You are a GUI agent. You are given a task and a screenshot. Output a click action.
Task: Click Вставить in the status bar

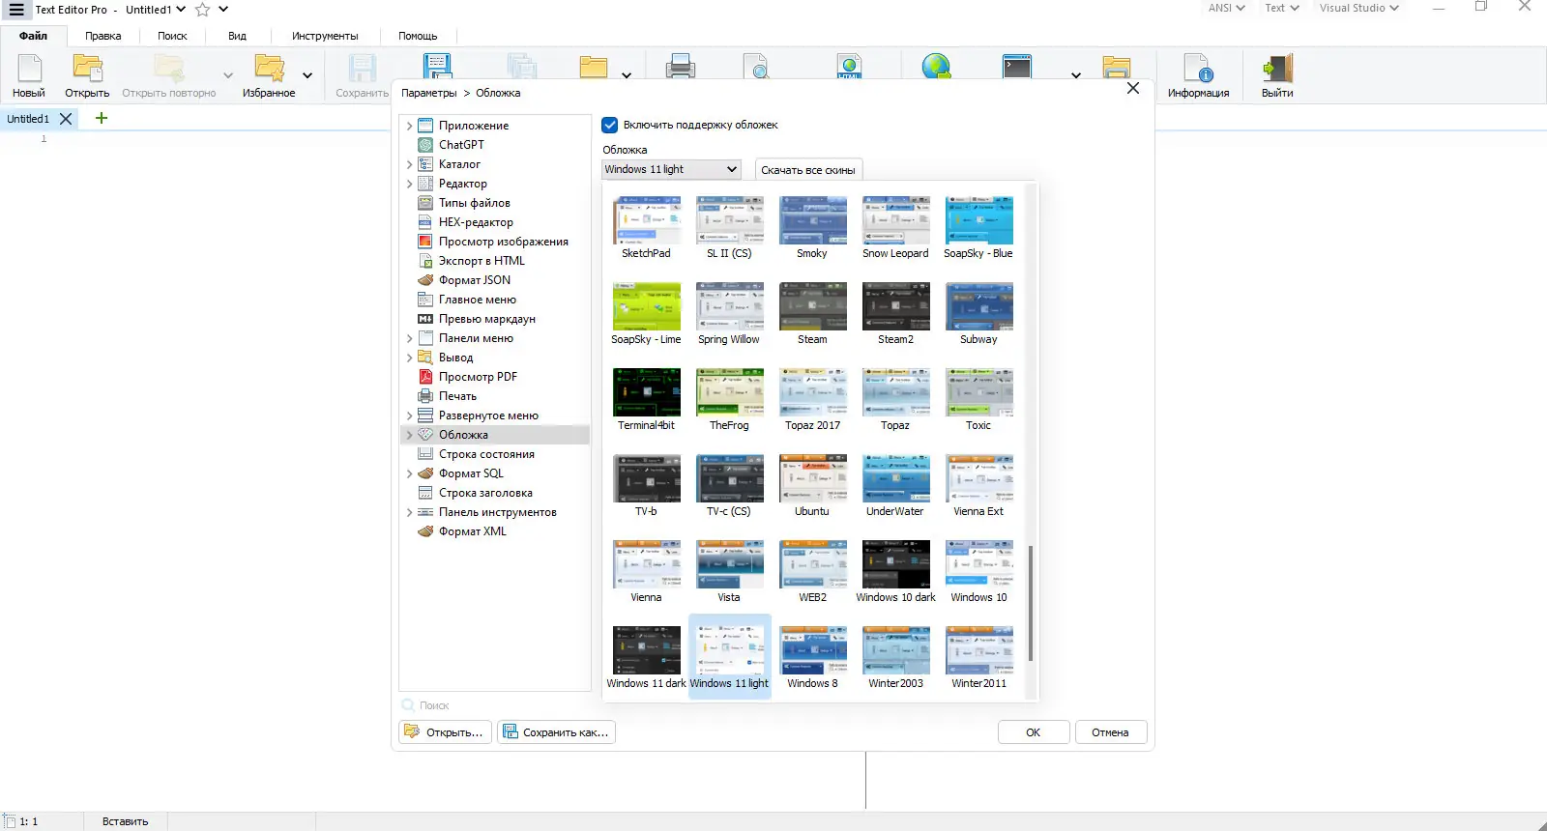[x=126, y=821]
